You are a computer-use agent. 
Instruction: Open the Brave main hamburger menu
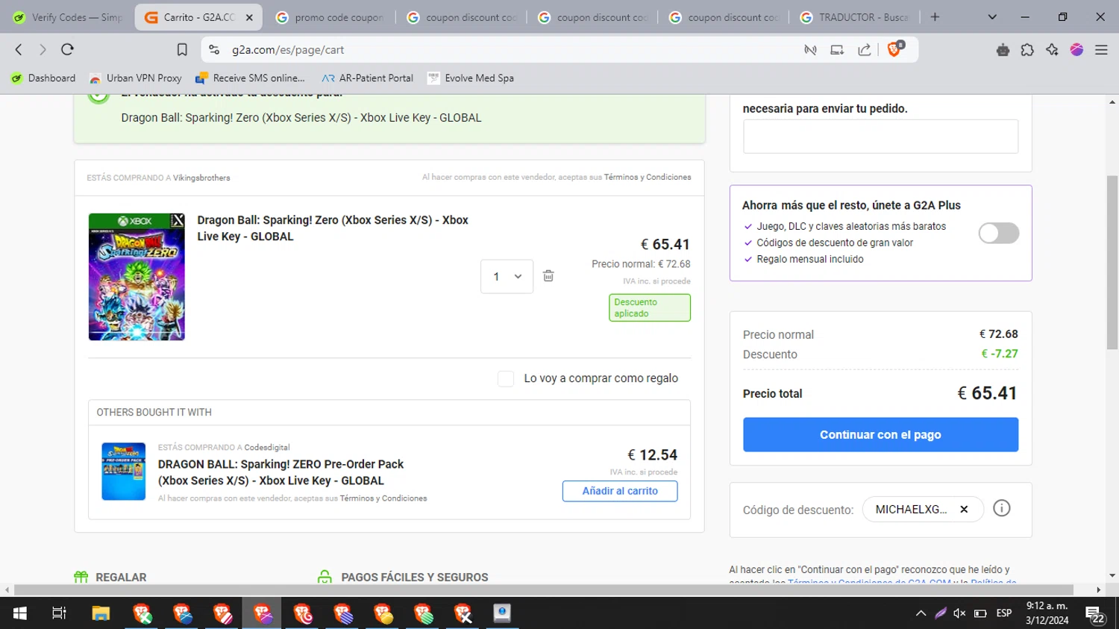(1101, 50)
